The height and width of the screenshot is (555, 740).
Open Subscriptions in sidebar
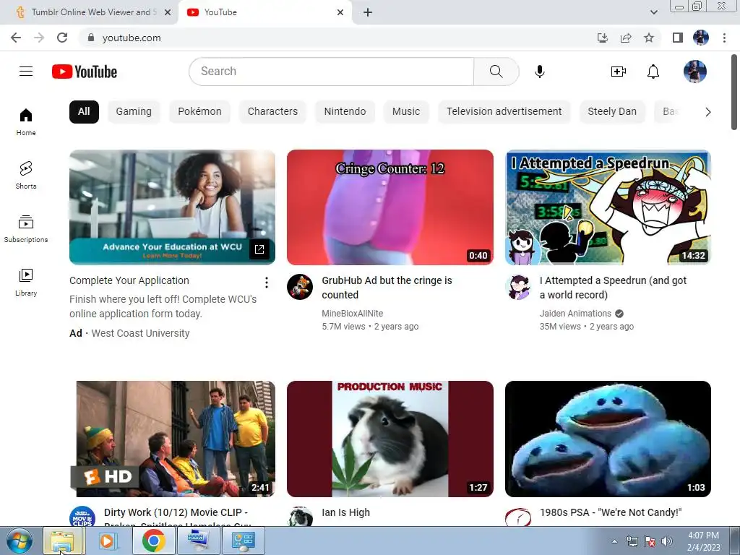point(26,229)
